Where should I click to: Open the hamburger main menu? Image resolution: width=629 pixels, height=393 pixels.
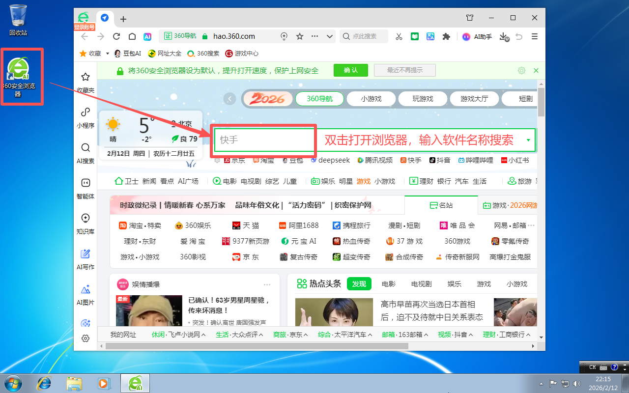[535, 36]
